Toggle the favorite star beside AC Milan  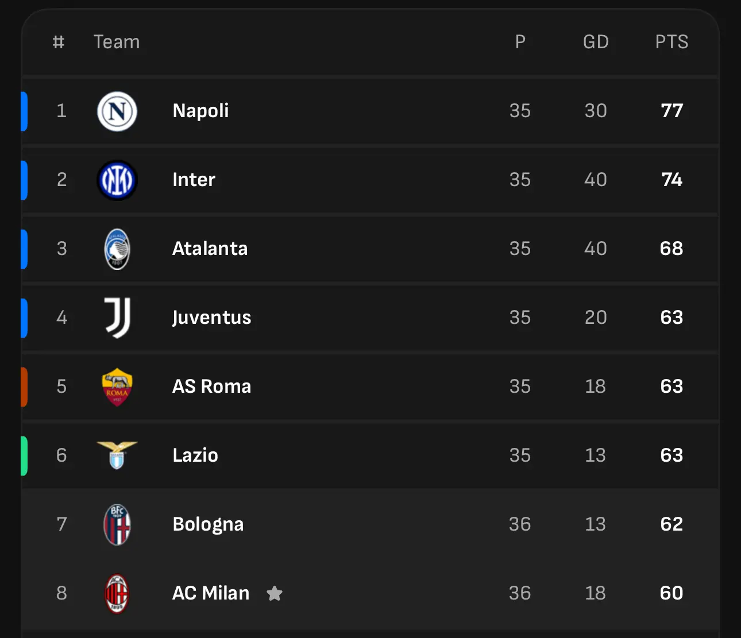[275, 593]
